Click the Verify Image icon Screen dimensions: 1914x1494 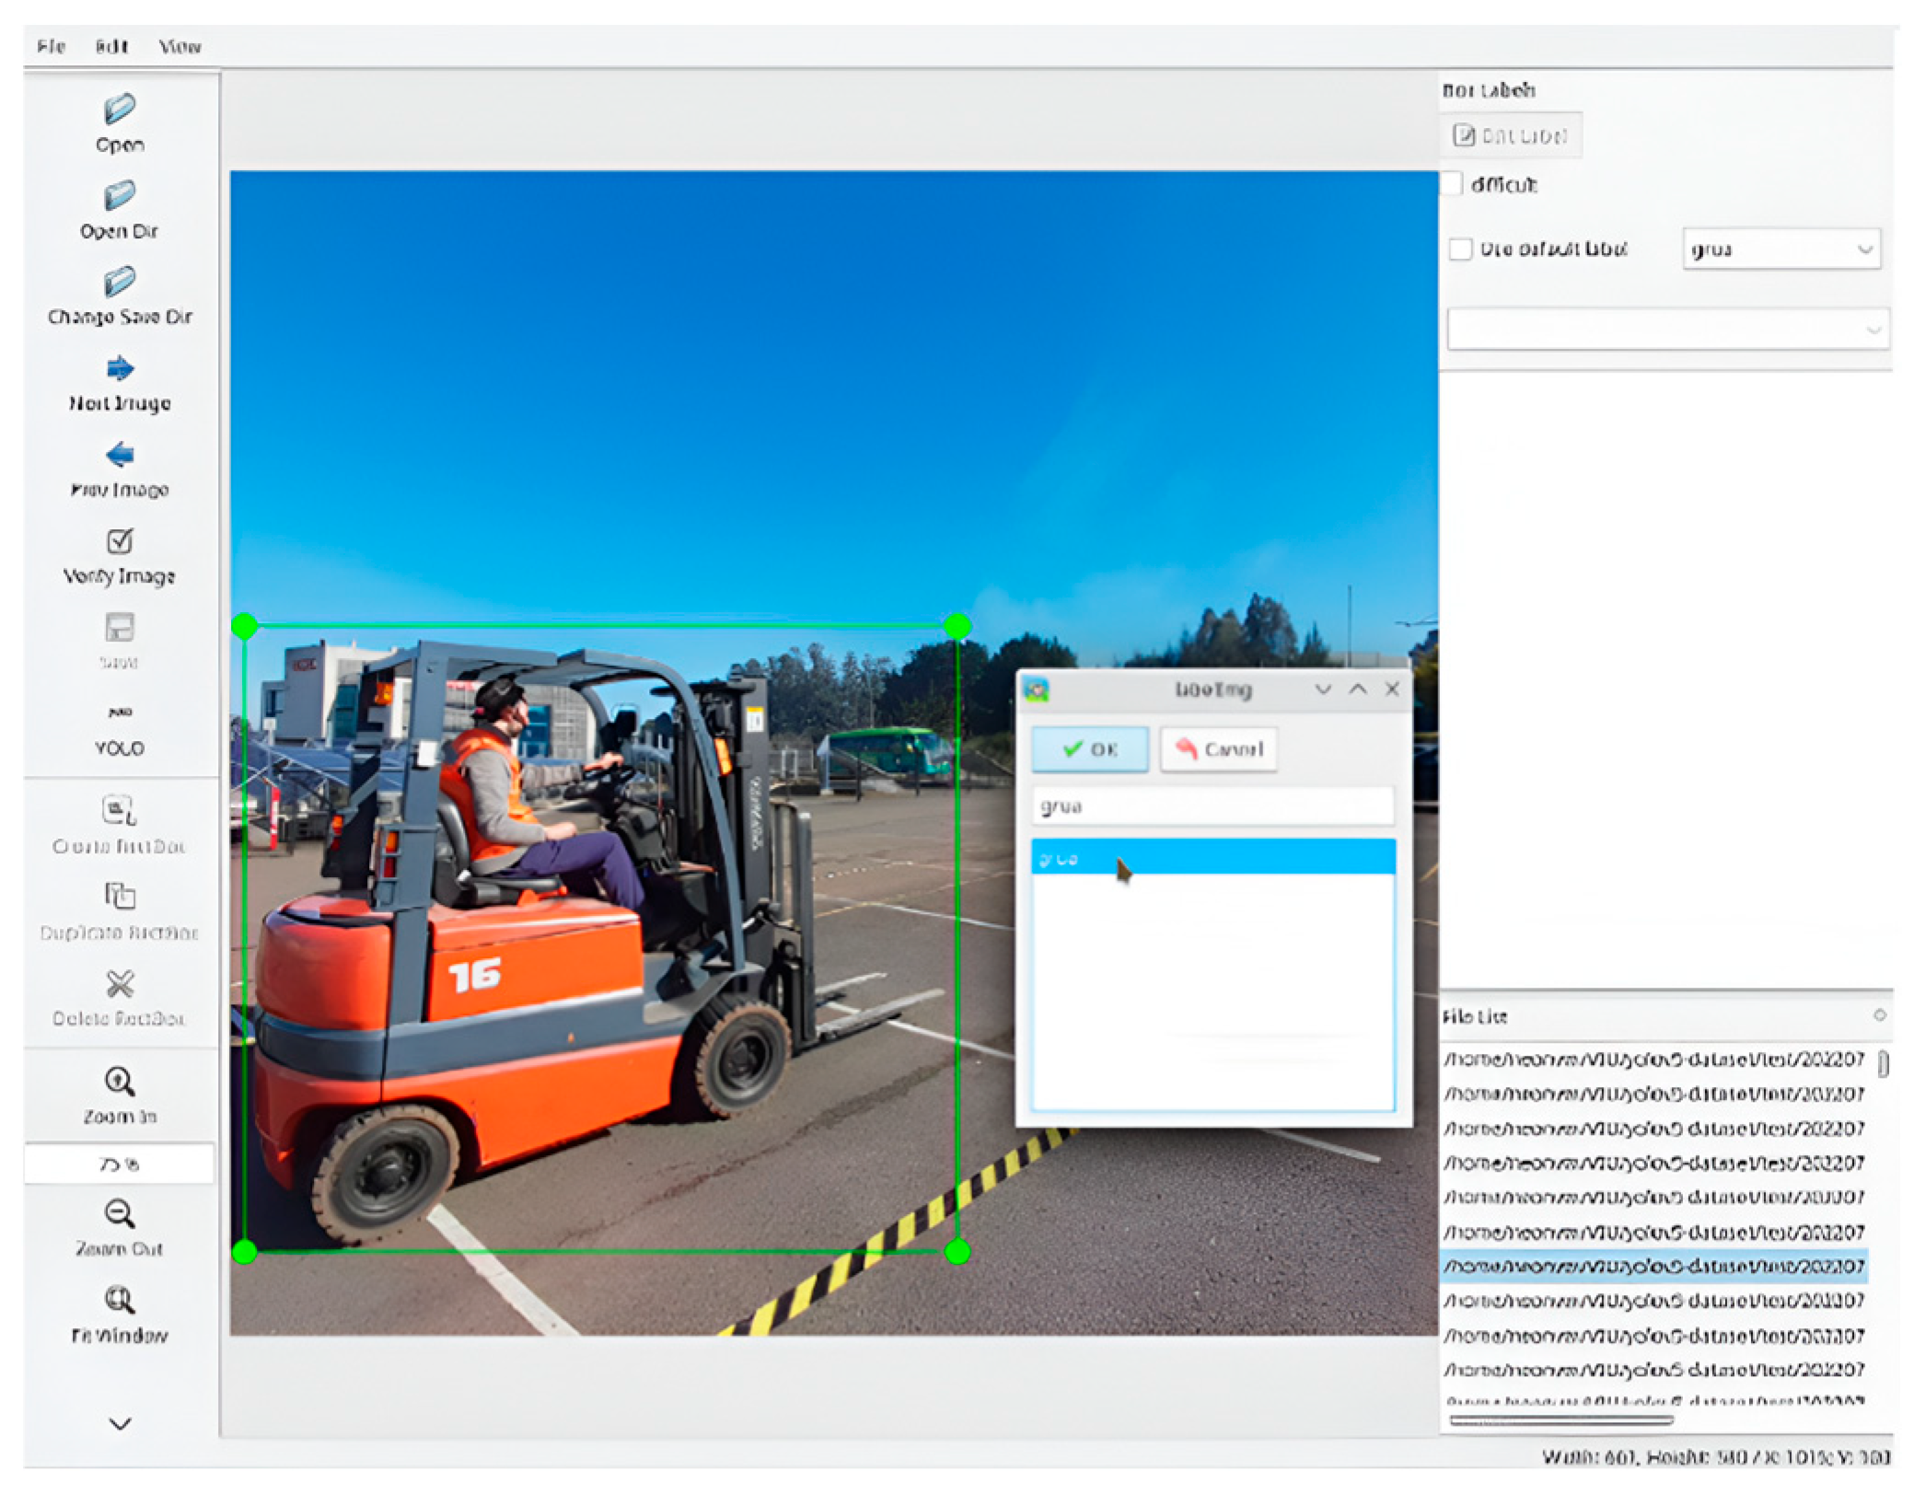(x=120, y=541)
